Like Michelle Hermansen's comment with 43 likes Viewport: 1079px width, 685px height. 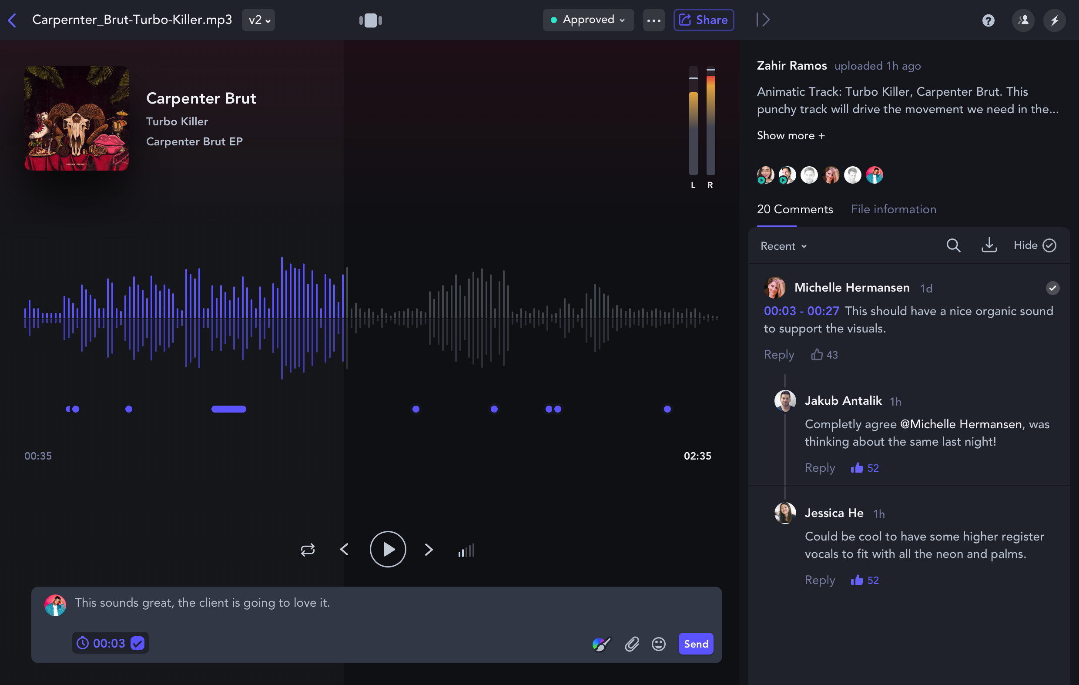[824, 355]
